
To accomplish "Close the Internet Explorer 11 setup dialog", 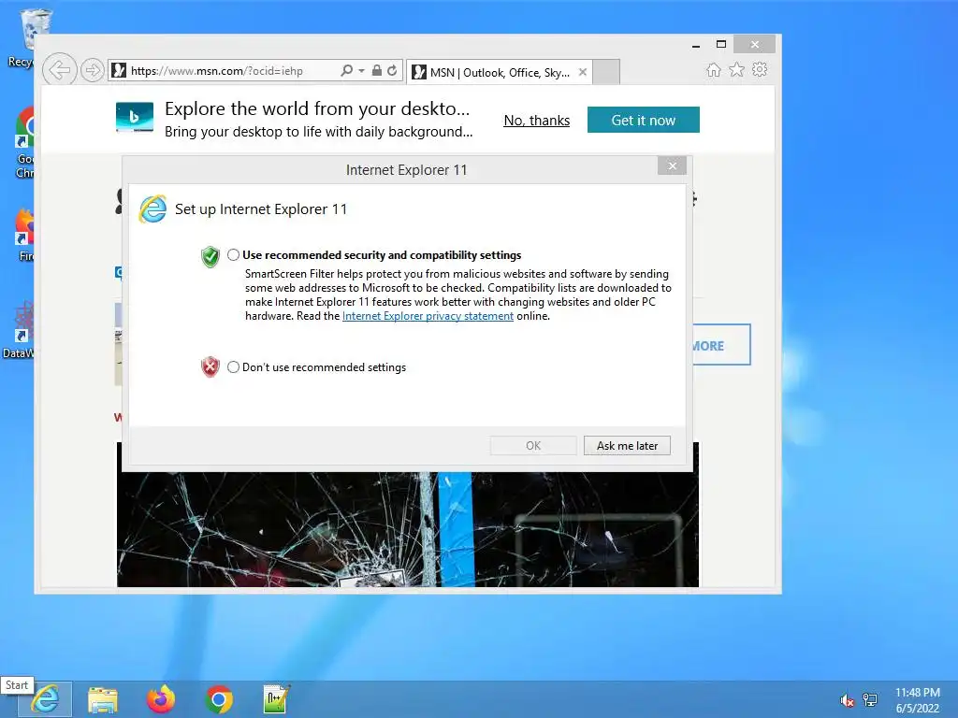I will 672,166.
